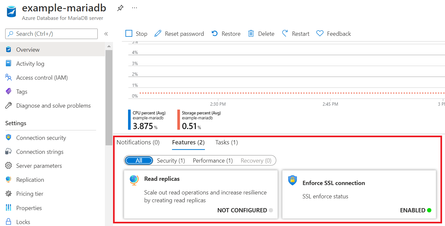Click the wrench Diagnose icon
445x226 pixels.
pyautogui.click(x=8, y=105)
